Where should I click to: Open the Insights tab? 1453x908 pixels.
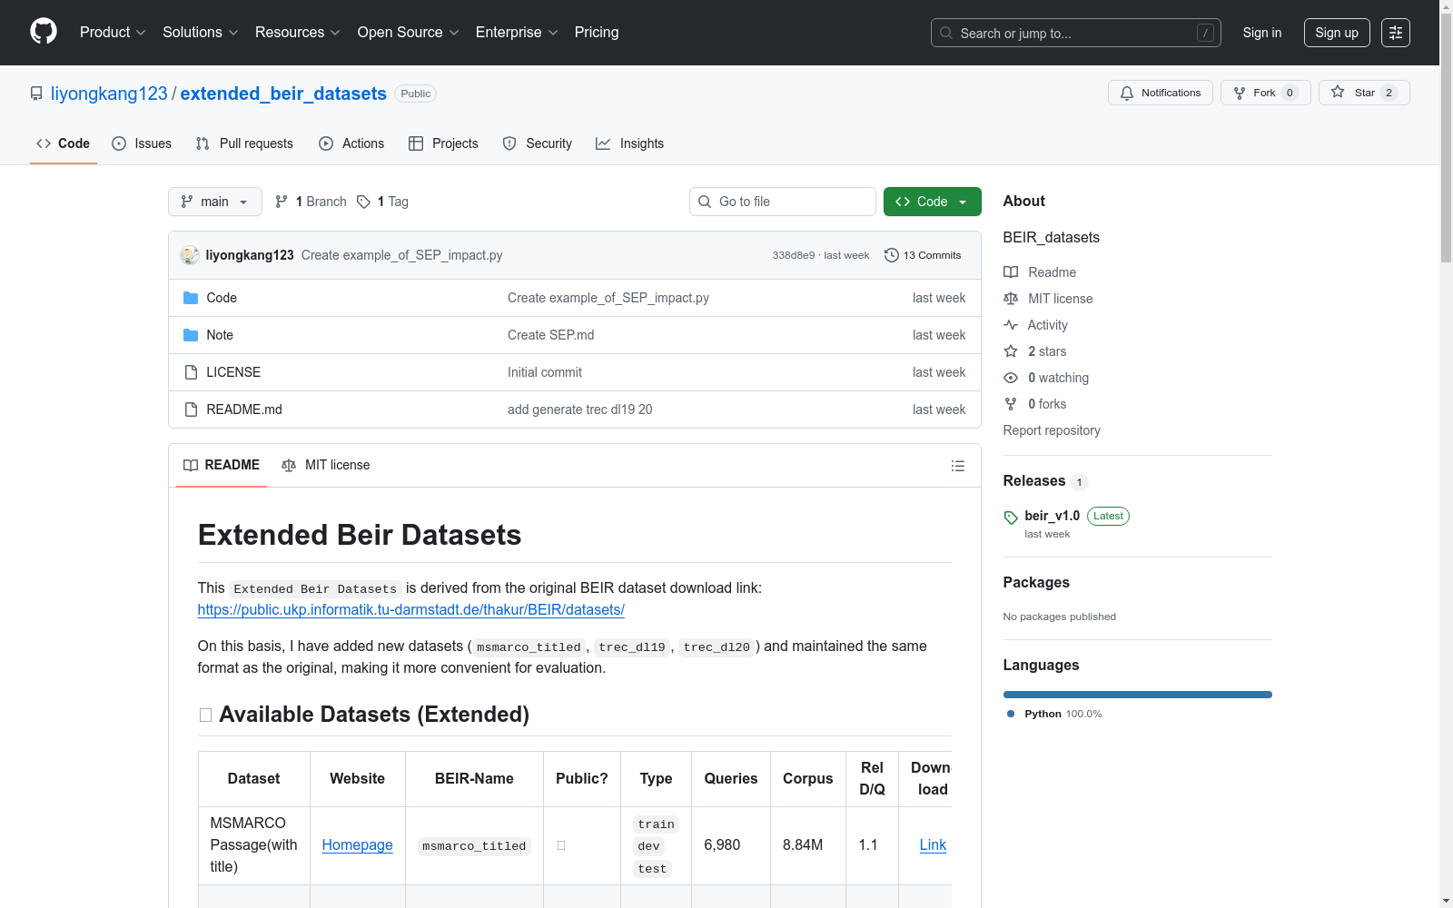coord(630,143)
